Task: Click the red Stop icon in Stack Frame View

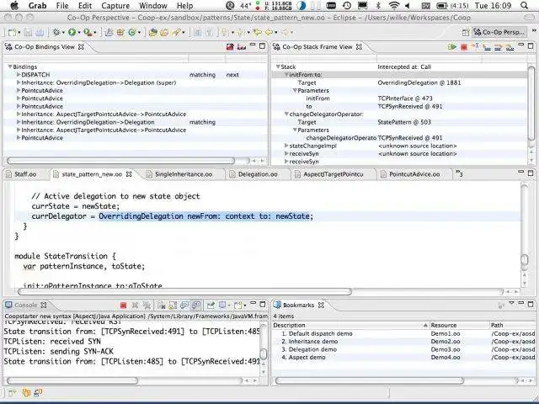Action: coord(464,47)
